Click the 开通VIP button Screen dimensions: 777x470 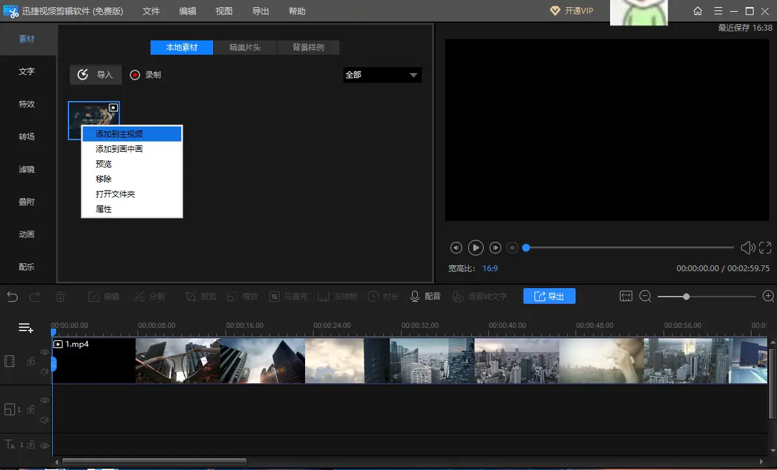coord(572,11)
